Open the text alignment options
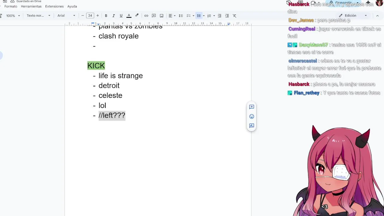Screen dimensions: 384x216 pyautogui.click(x=172, y=16)
